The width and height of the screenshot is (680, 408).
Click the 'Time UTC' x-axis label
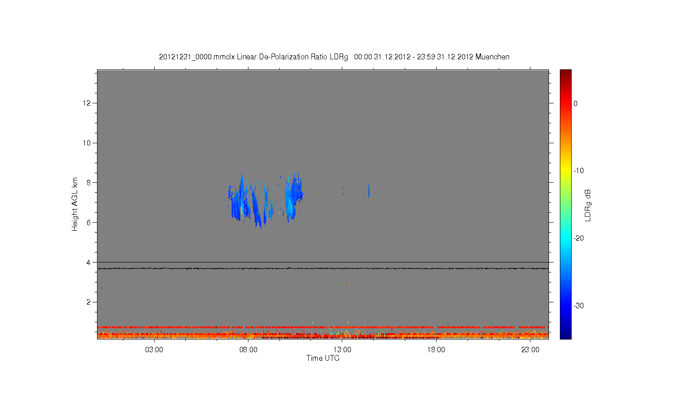tap(323, 358)
